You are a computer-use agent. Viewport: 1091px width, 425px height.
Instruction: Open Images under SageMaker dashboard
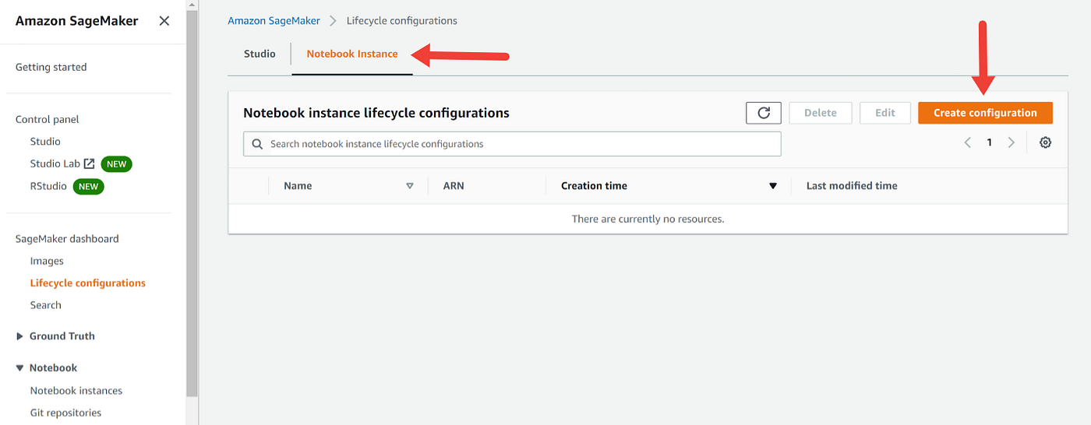pyautogui.click(x=47, y=261)
